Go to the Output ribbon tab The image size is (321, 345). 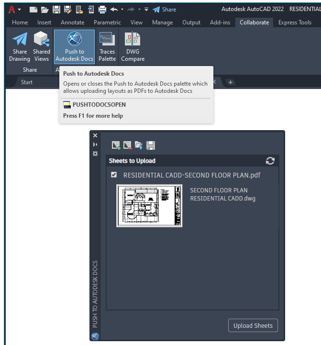click(x=191, y=22)
